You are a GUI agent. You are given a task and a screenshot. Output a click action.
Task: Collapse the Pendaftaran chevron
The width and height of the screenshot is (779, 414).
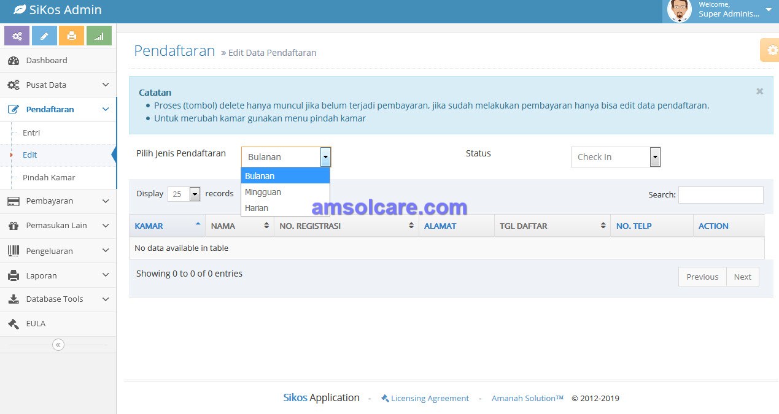coord(106,110)
